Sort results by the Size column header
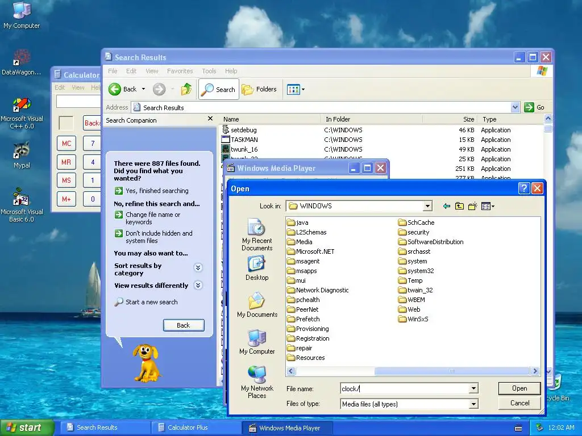Viewport: 582px width, 436px height. pyautogui.click(x=450, y=119)
